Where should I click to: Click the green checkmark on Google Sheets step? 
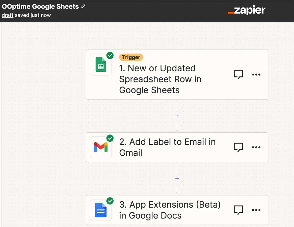point(110,55)
